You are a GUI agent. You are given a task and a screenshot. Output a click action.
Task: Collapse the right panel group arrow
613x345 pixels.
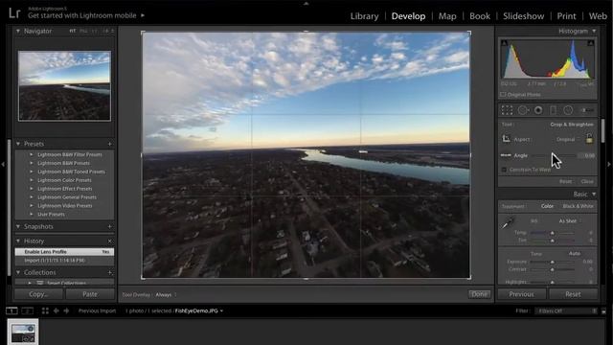609,164
